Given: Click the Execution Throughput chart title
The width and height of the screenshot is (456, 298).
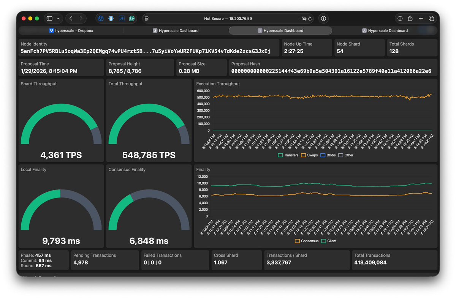Looking at the screenshot, I should coord(218,84).
